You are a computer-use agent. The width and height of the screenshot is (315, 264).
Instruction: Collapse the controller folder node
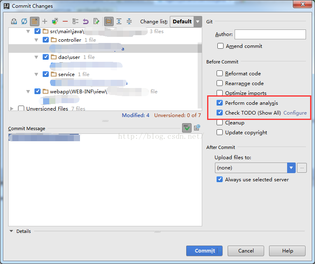tap(37, 40)
